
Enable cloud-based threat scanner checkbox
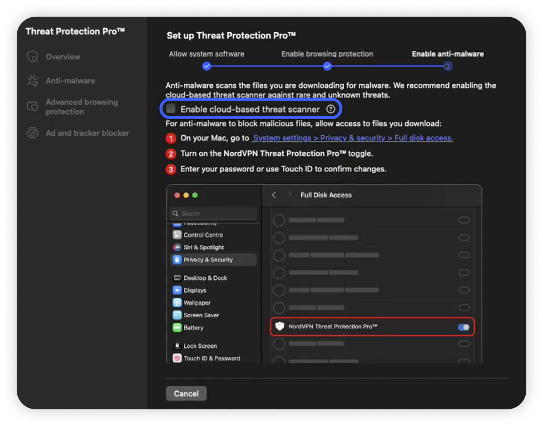171,109
